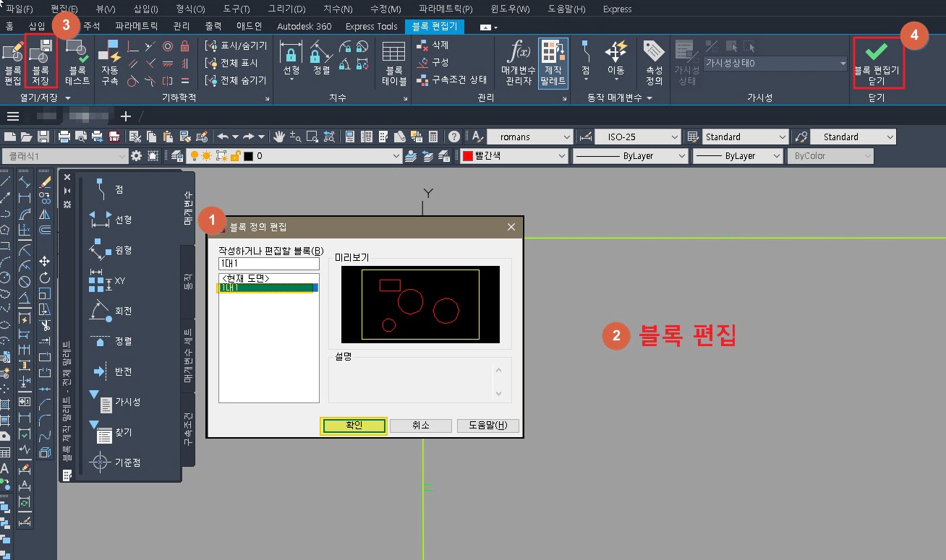Click the 블록 편집기 닫기 green checkmark
This screenshot has height=560, width=946.
pos(877,61)
